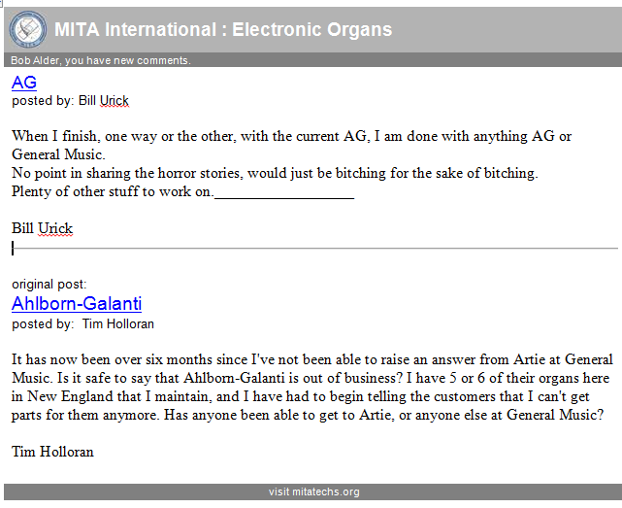Click 'posted by: Bill Urick' line
622x508 pixels.
(70, 101)
